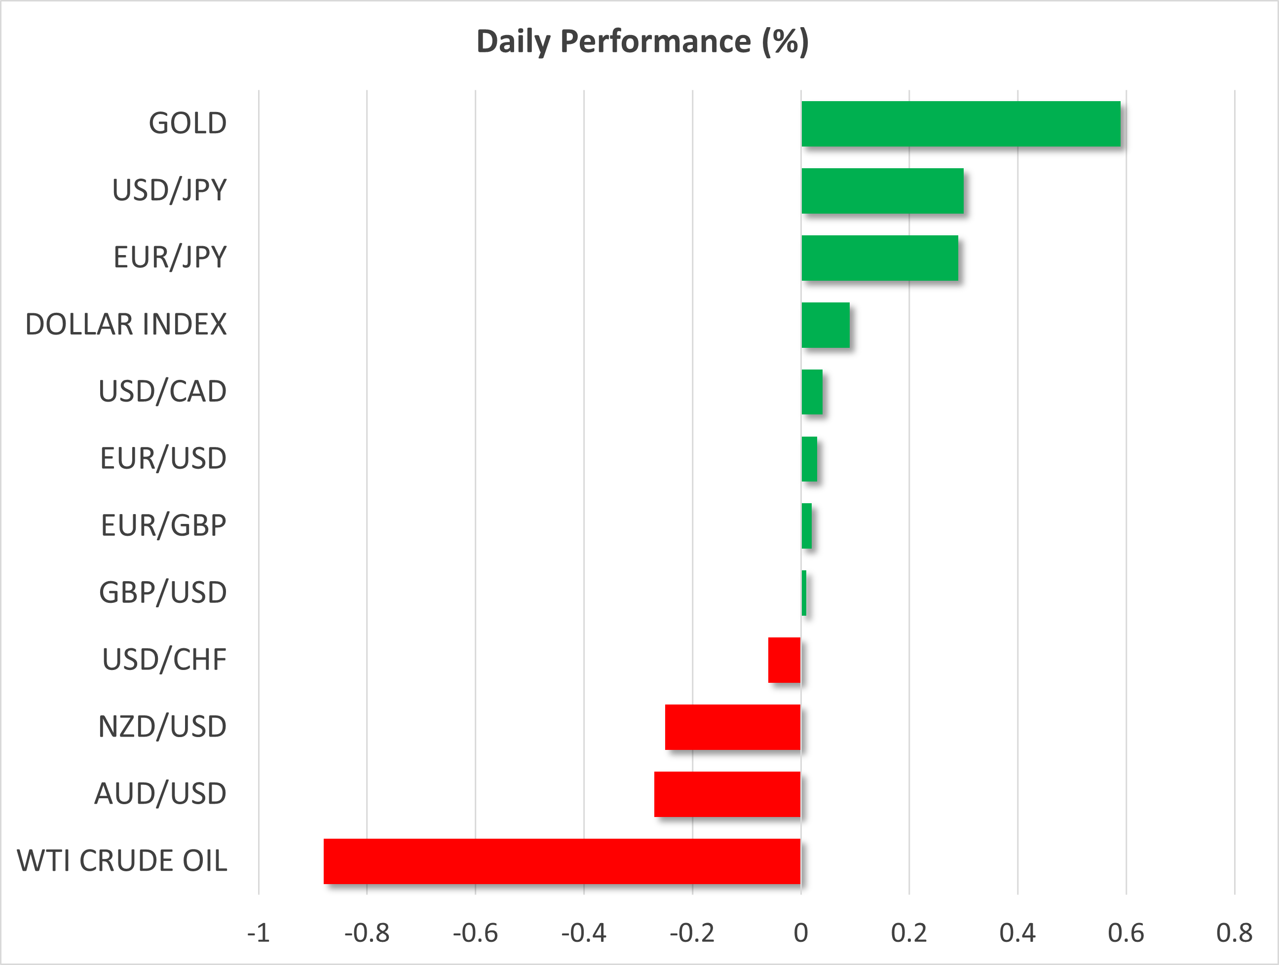Select the EUR/GBP category label

tap(163, 525)
